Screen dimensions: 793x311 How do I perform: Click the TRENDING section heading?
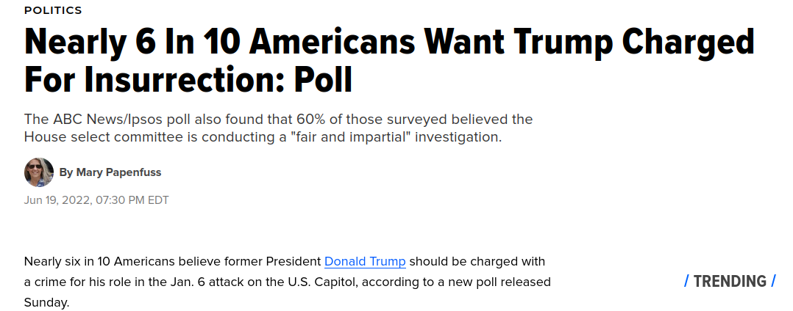(730, 281)
